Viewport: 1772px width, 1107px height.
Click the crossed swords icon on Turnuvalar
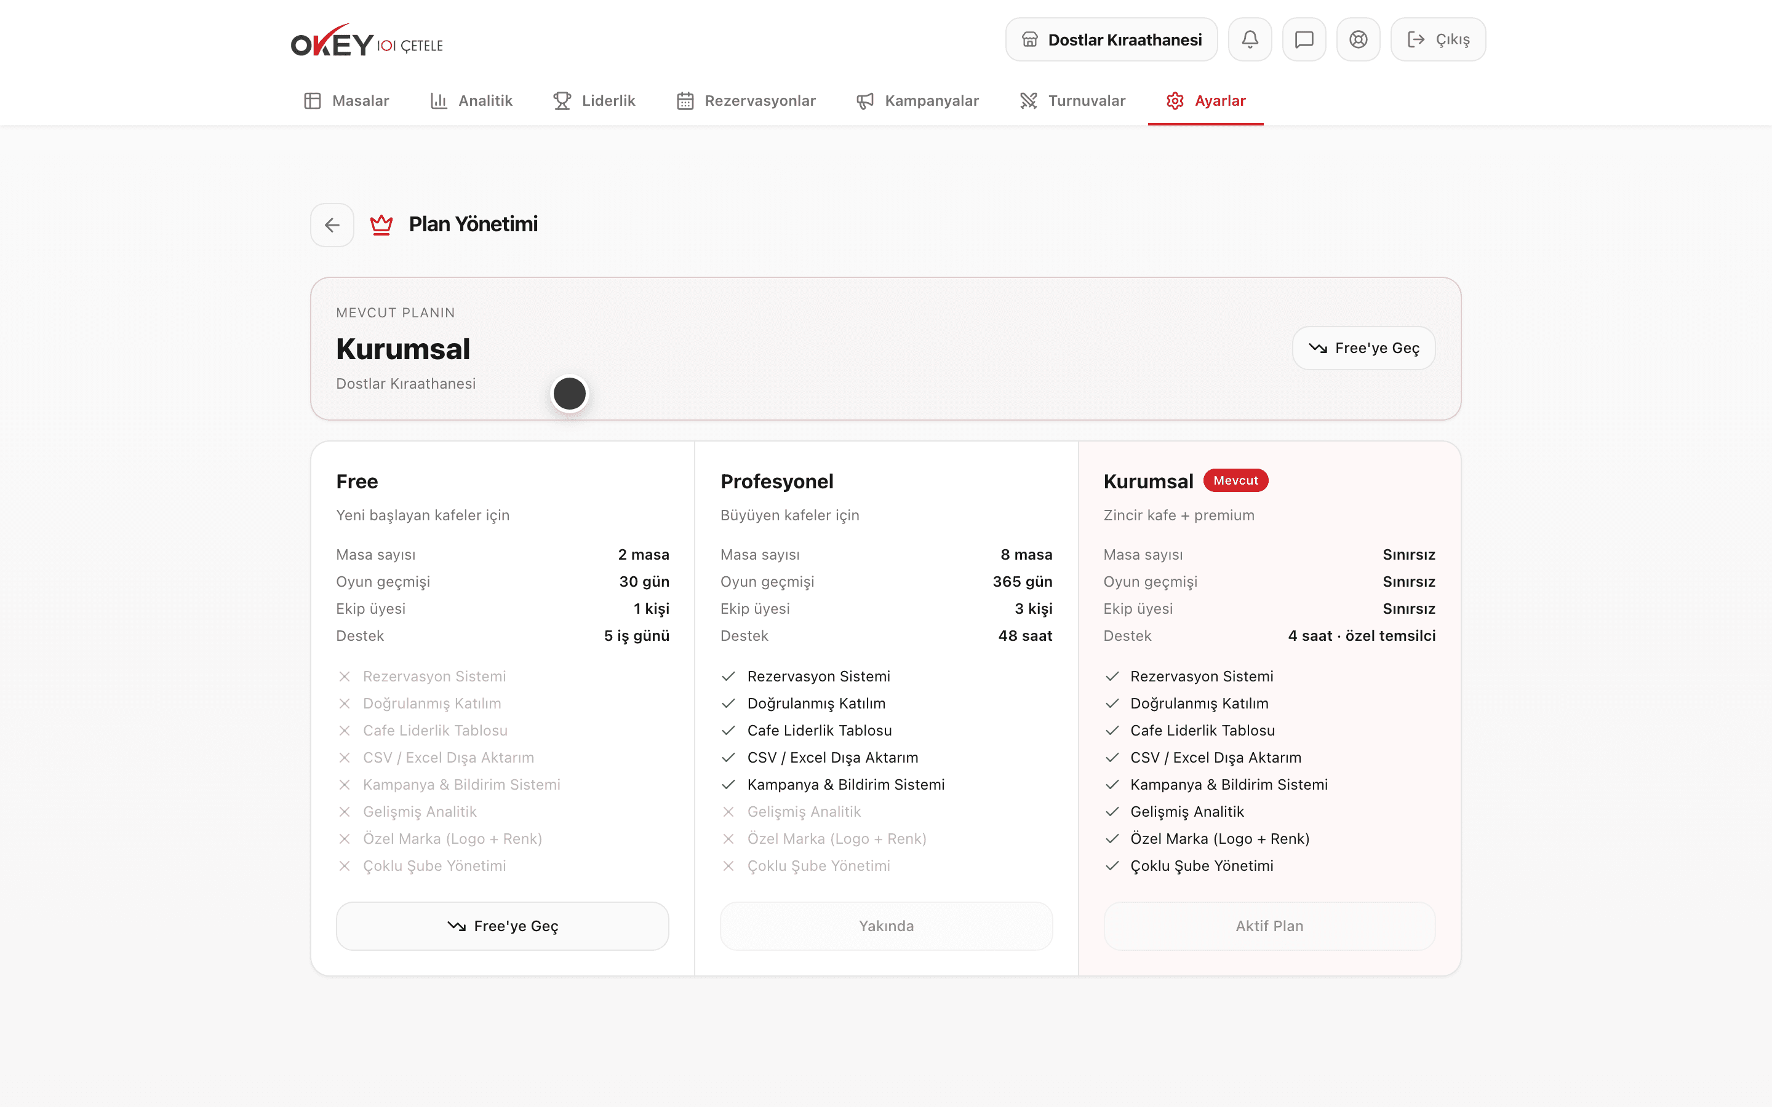pos(1029,101)
